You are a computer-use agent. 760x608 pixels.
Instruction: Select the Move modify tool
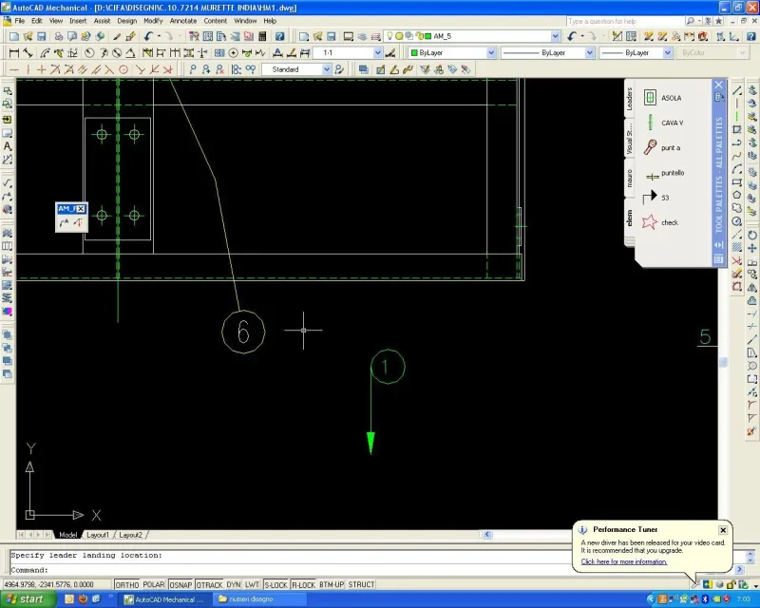[x=752, y=248]
